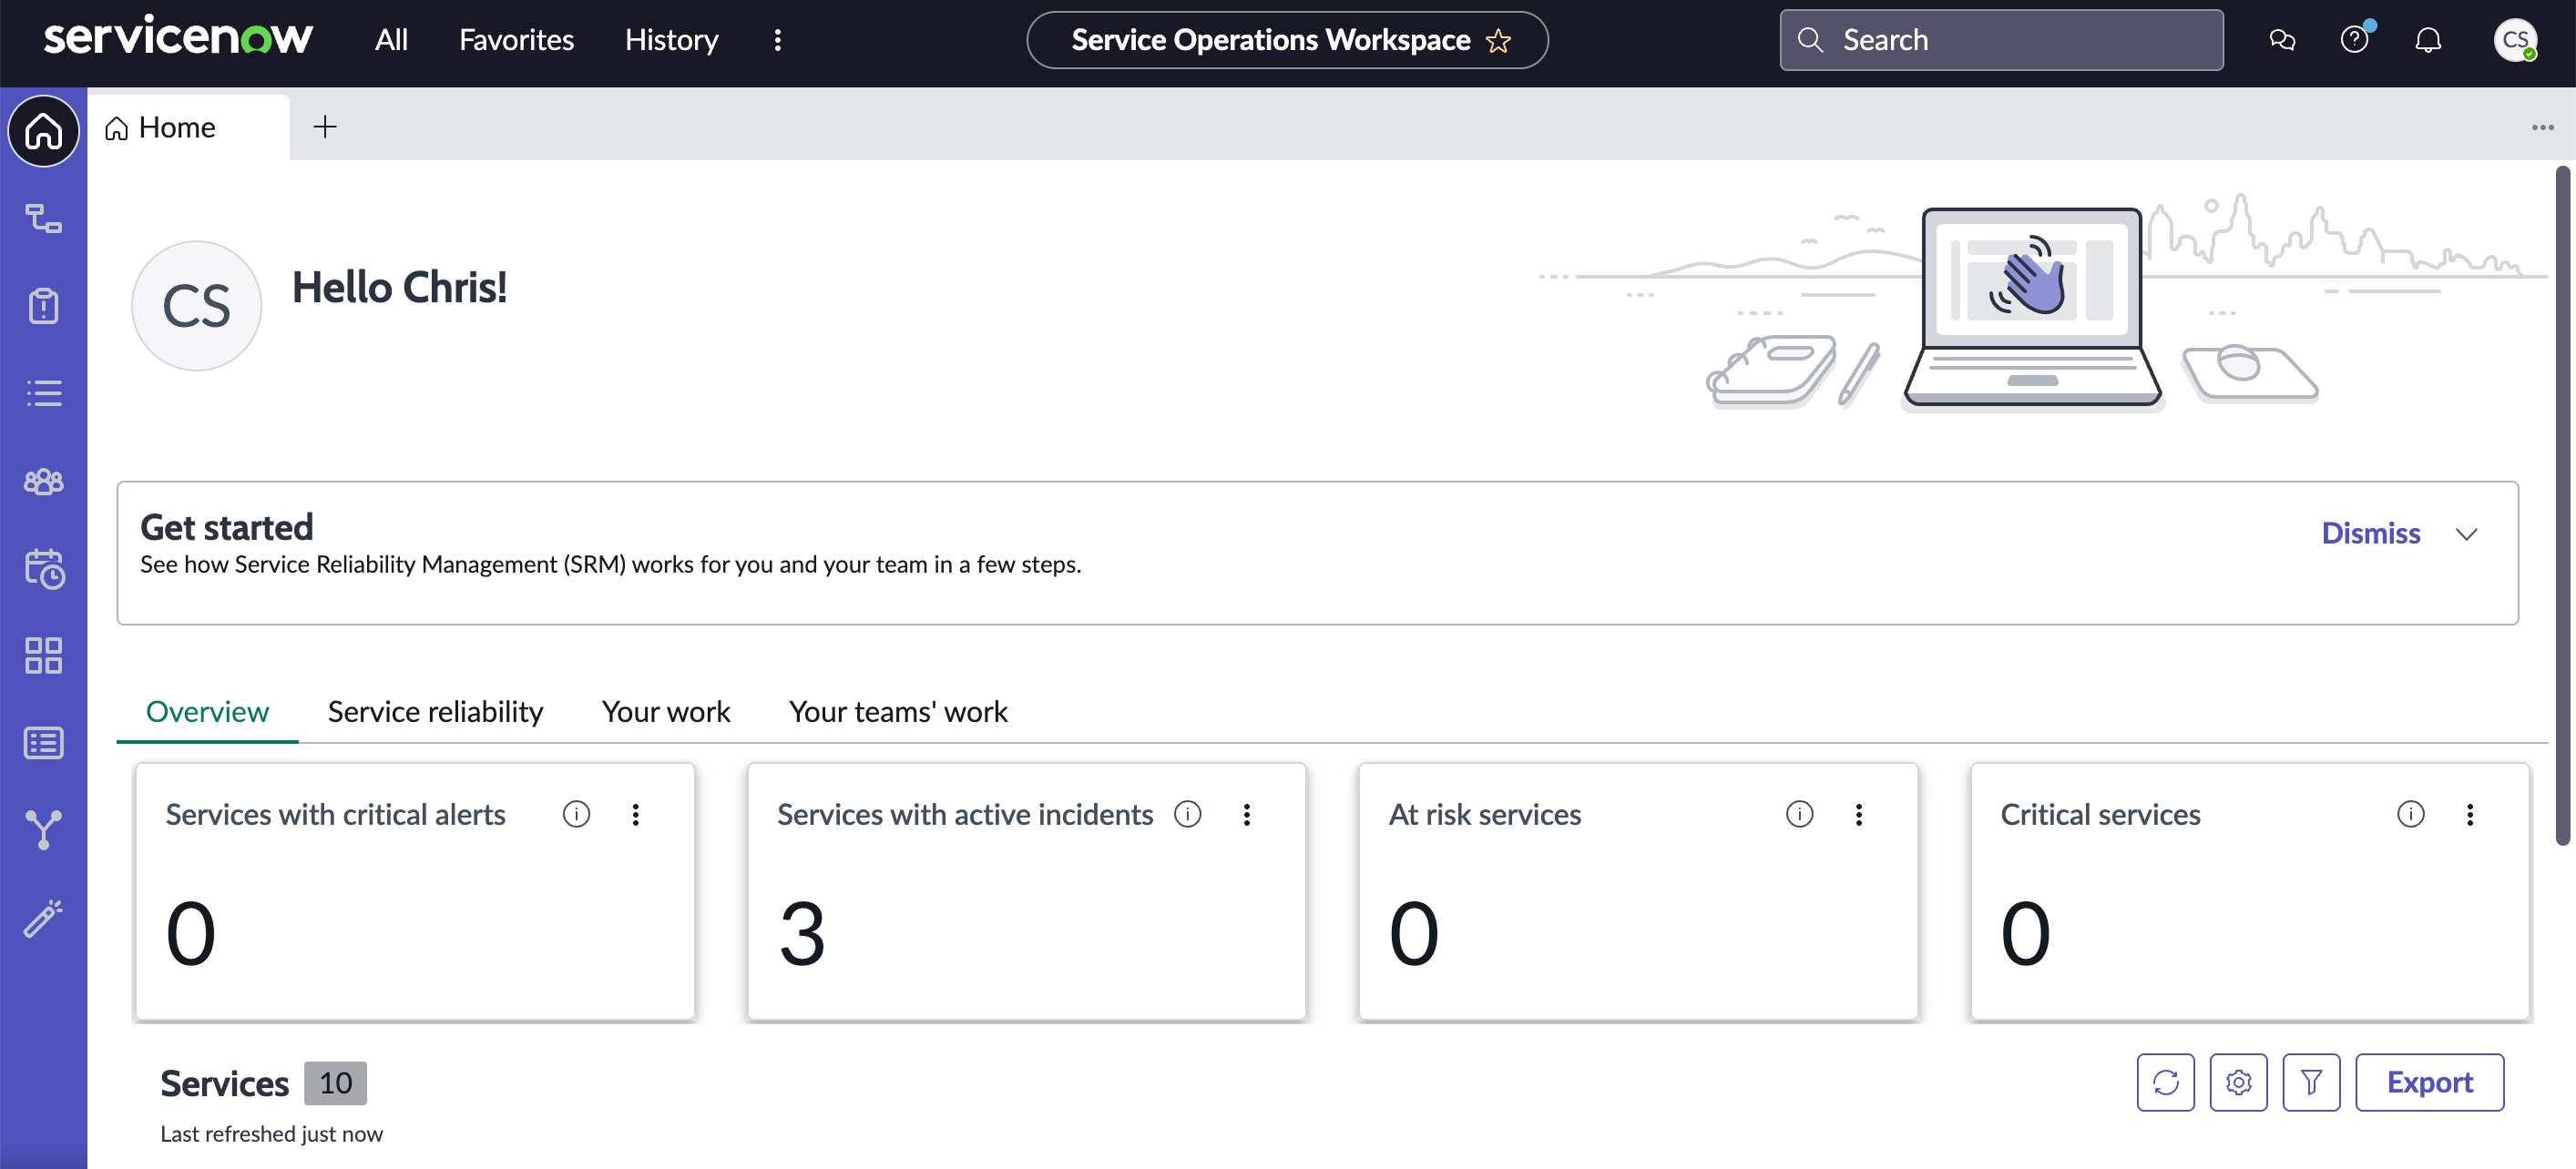Open the dashboard grid sidebar icon
This screenshot has width=2576, height=1169.
[x=43, y=656]
